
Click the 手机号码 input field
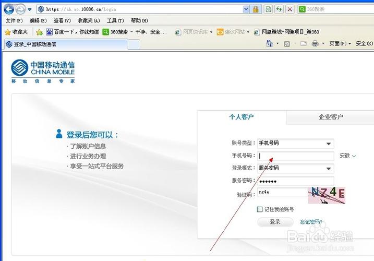pos(296,156)
